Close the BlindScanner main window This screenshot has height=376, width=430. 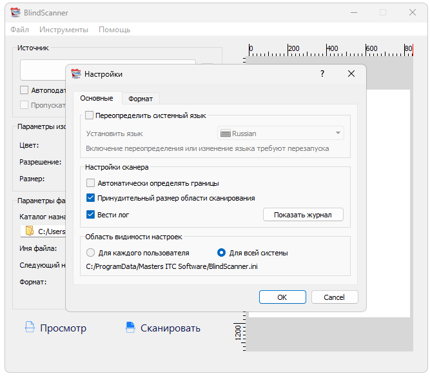(x=413, y=12)
